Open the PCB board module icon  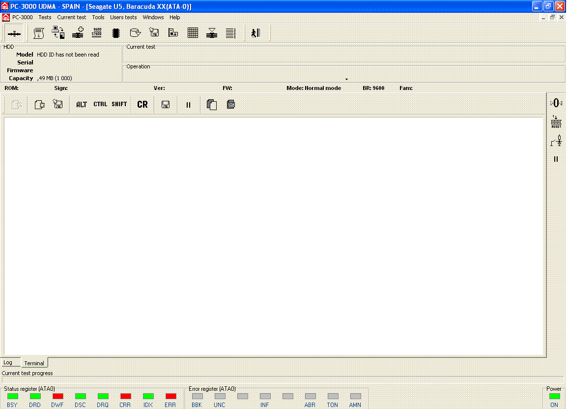click(173, 32)
